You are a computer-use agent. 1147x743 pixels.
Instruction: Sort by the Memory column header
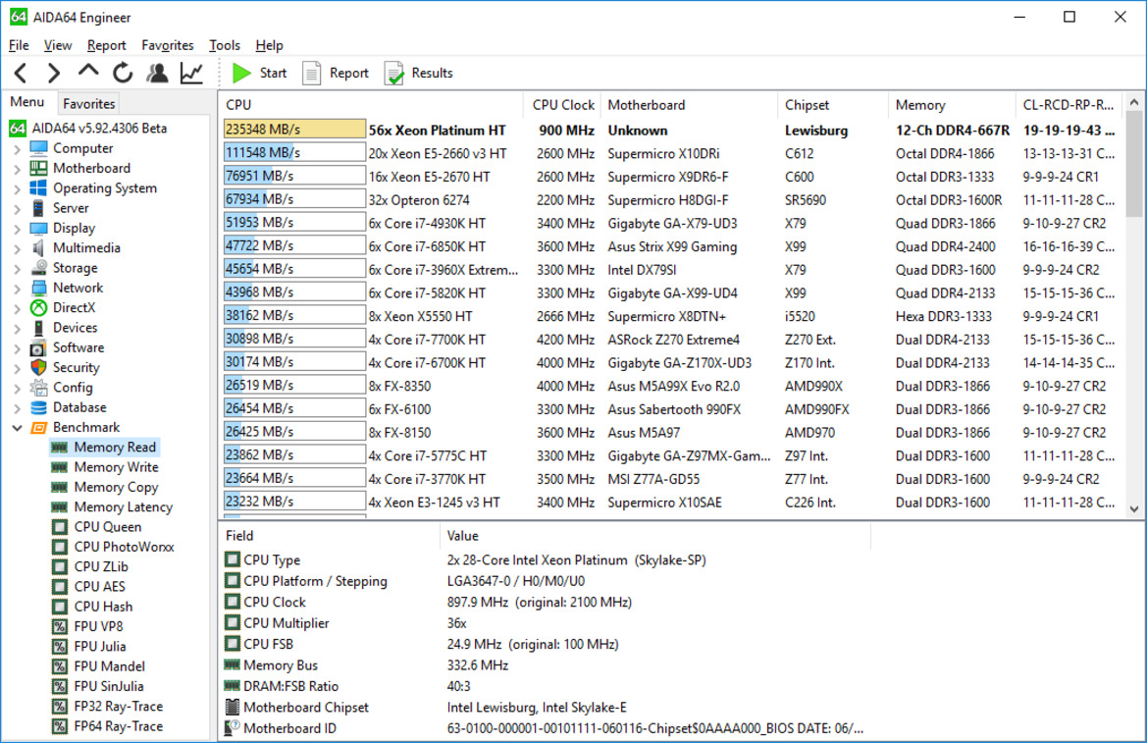pyautogui.click(x=953, y=105)
